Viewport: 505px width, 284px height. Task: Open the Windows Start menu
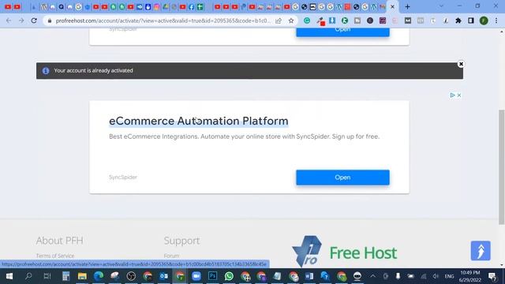pyautogui.click(x=9, y=276)
